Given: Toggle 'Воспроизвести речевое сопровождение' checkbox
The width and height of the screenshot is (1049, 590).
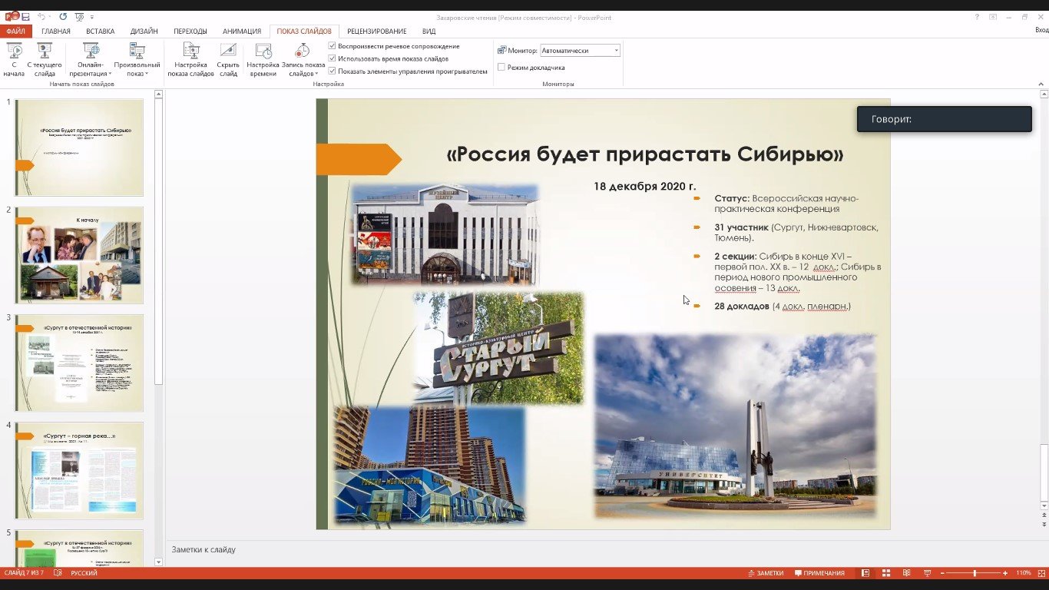Looking at the screenshot, I should [x=332, y=46].
